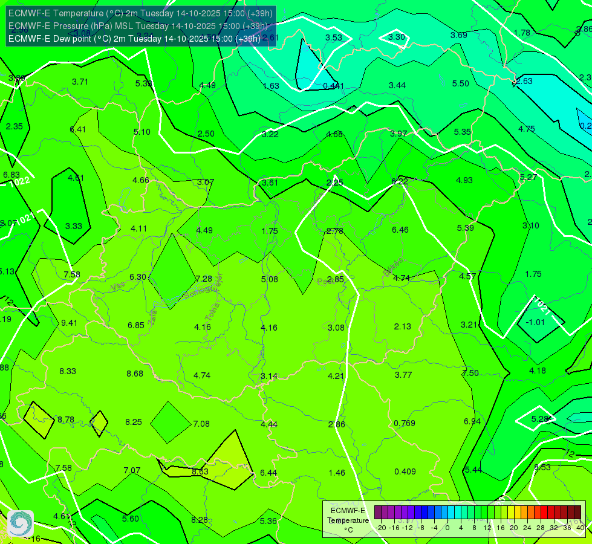The image size is (592, 544).
Task: Click the dew point value 0.769
Action: (x=405, y=423)
